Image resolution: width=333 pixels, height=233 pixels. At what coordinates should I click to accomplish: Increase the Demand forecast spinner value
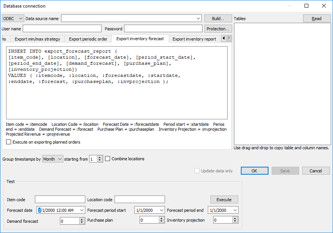pos(82,219)
